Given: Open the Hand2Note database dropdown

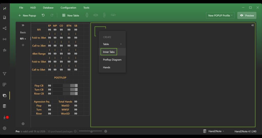Looking at the screenshot, I should [x=214, y=131].
